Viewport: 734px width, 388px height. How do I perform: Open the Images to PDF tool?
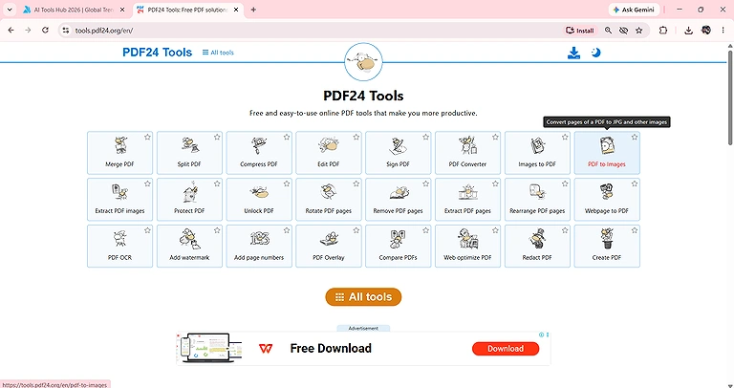pyautogui.click(x=537, y=153)
